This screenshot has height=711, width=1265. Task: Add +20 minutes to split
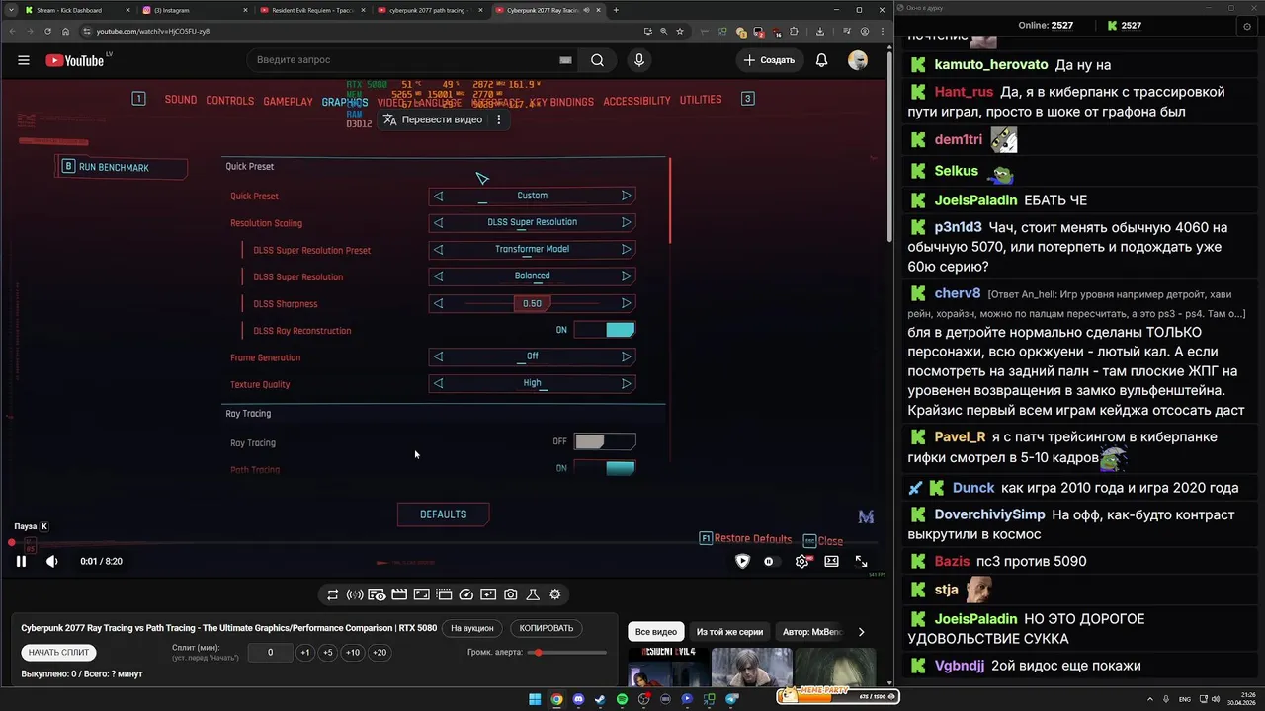[x=379, y=653]
